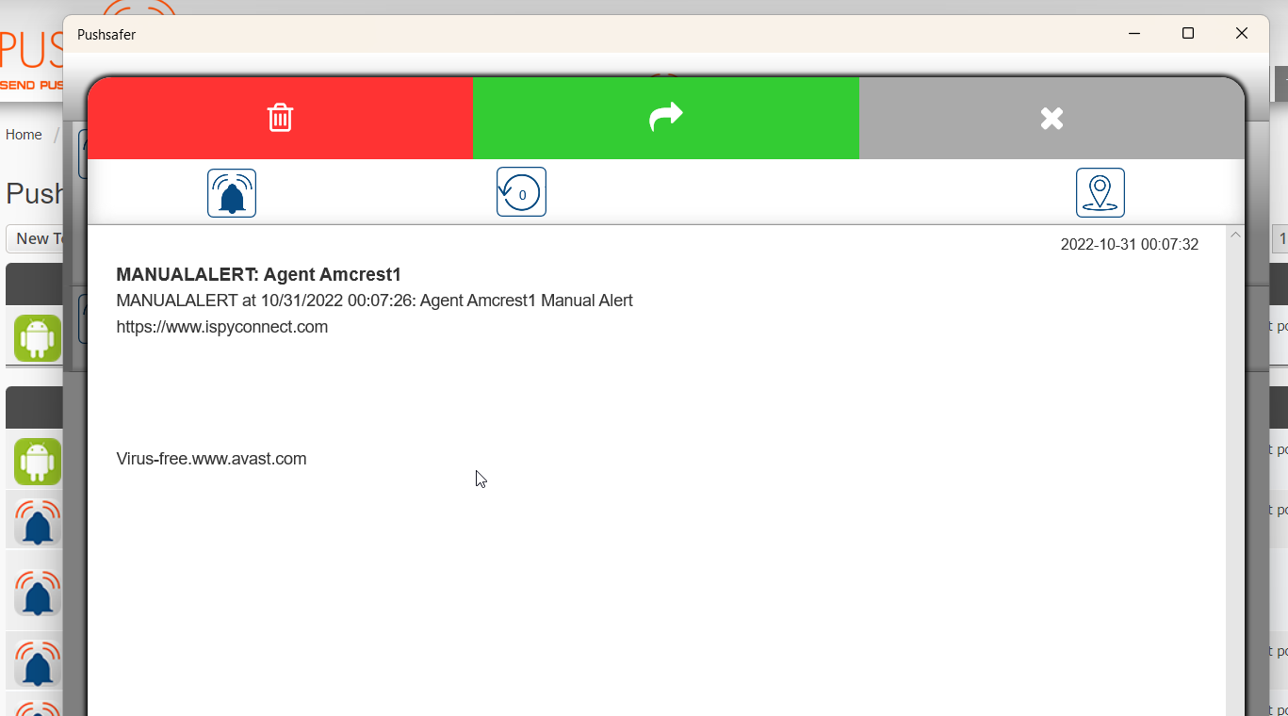Click the timestamp 2022-10-31 00:07:32

pos(1130,245)
